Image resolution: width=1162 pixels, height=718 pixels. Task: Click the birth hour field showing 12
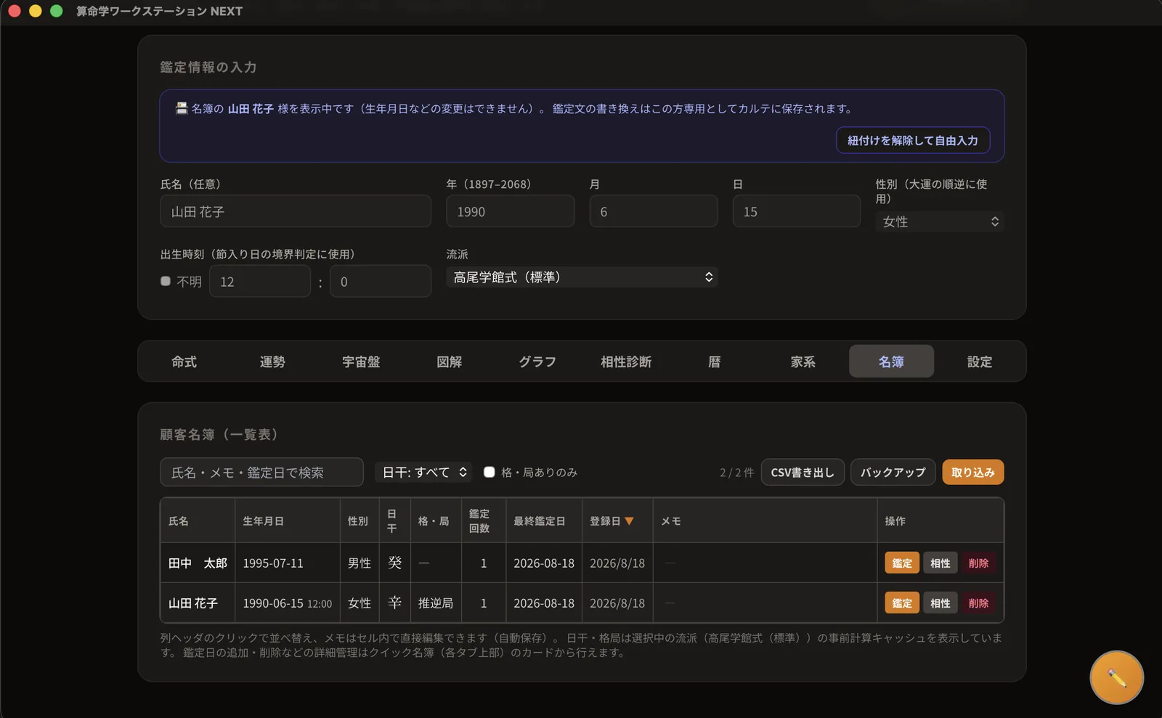point(260,281)
